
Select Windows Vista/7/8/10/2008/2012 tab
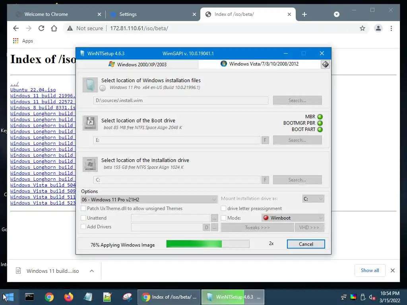[x=260, y=64]
